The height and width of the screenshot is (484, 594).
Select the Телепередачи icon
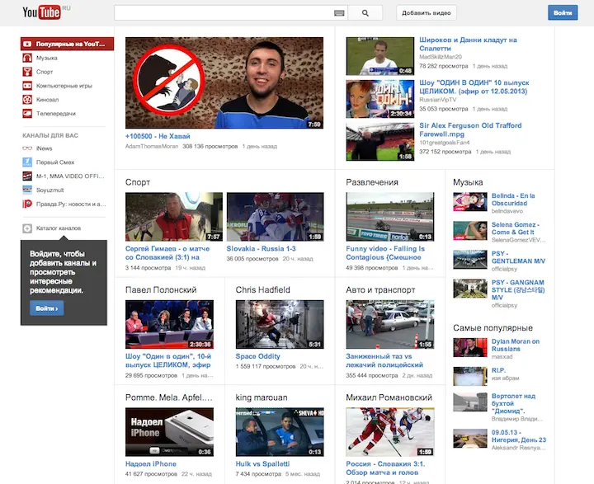tap(27, 113)
